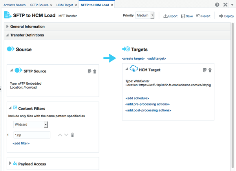Delete the SFTP Source using trash icon
This screenshot has width=236, height=171.
pos(95,71)
